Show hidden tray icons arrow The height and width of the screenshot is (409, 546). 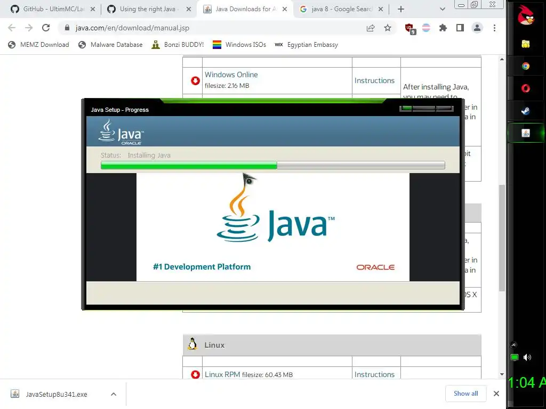pyautogui.click(x=513, y=345)
